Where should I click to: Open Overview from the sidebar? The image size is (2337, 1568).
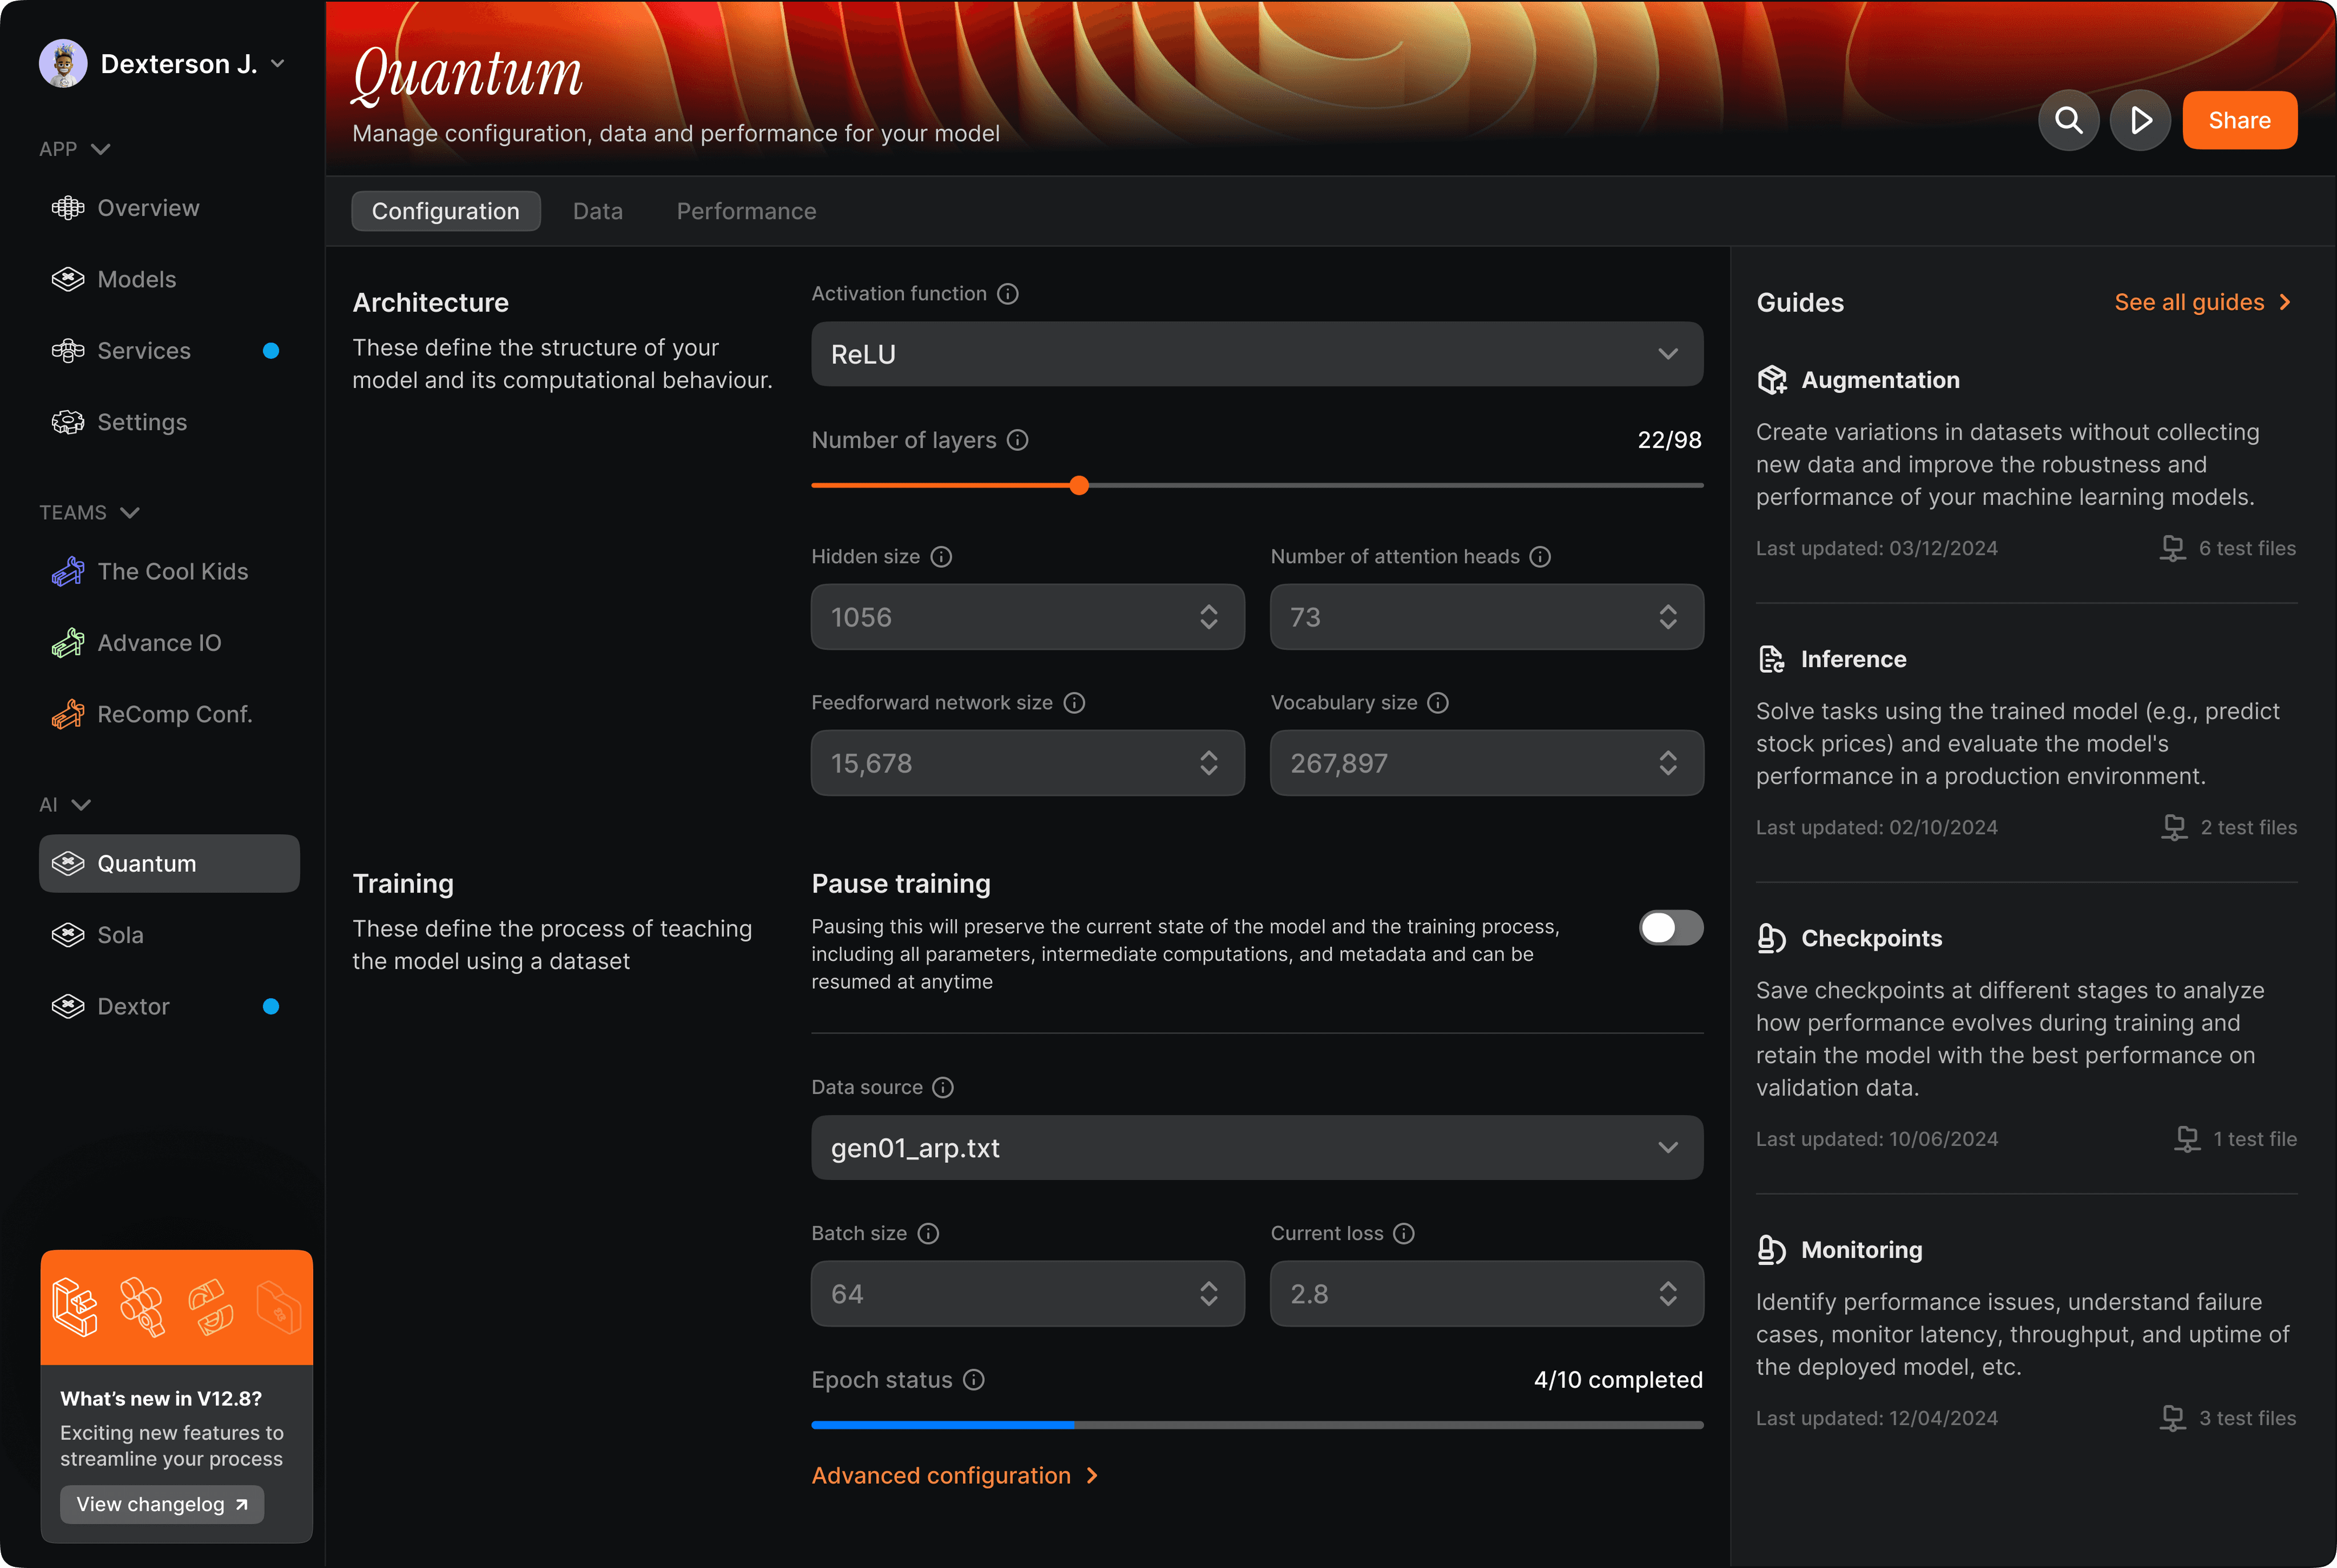[148, 208]
